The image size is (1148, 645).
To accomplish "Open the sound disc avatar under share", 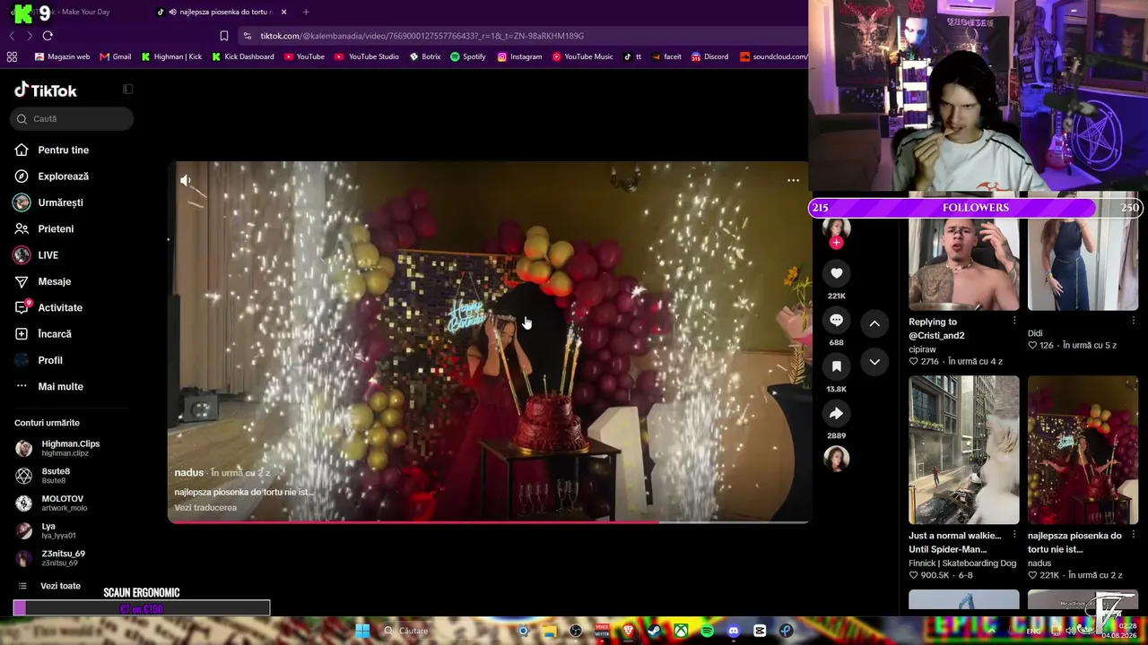I will (x=836, y=459).
